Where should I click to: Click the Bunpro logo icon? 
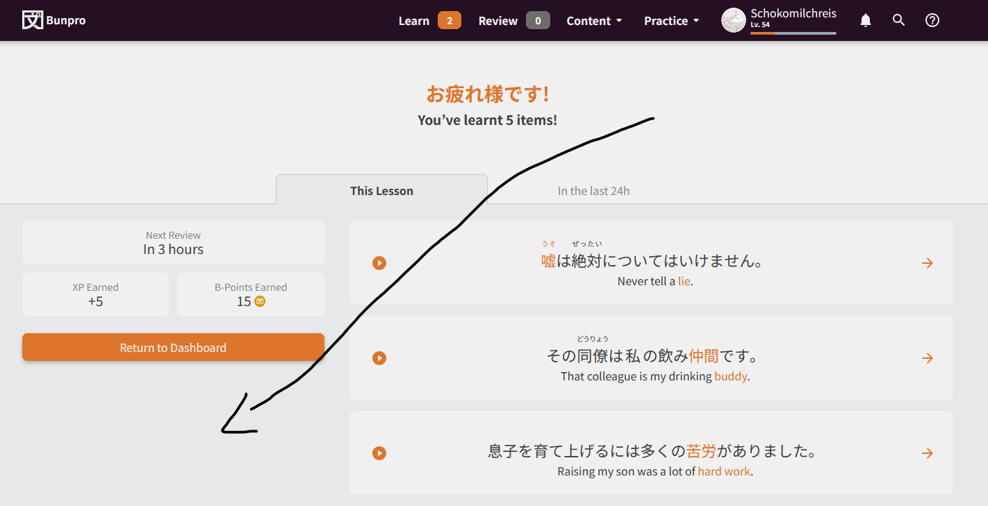32,20
